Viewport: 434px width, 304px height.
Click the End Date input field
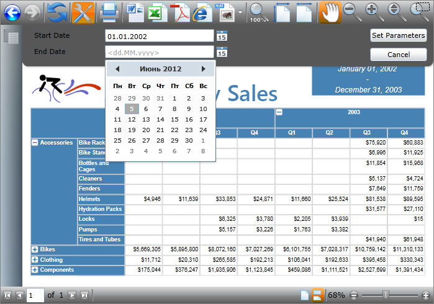pyautogui.click(x=160, y=53)
